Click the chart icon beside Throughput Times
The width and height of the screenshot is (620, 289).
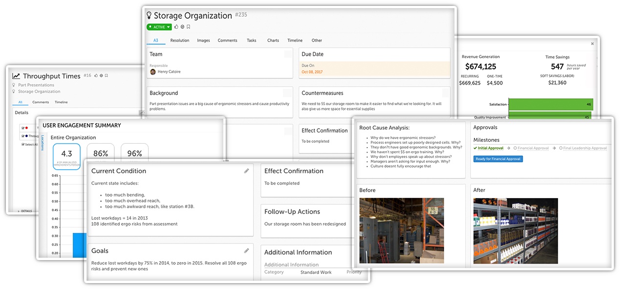16,76
